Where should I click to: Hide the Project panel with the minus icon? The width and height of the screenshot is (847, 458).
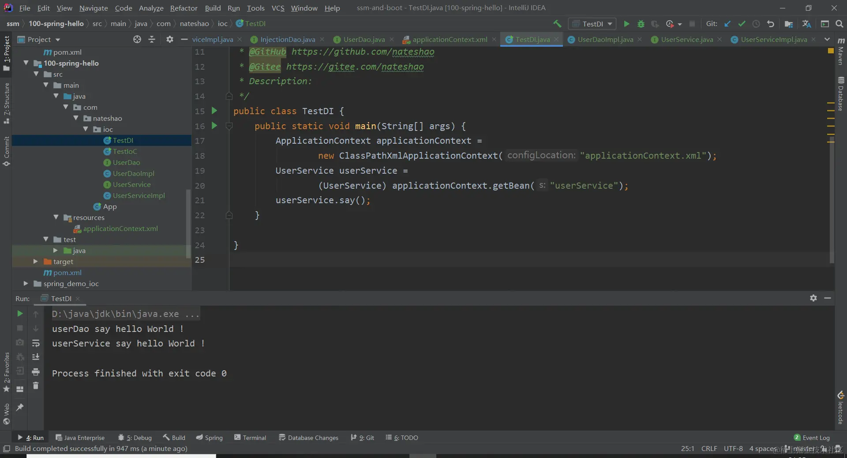click(184, 39)
